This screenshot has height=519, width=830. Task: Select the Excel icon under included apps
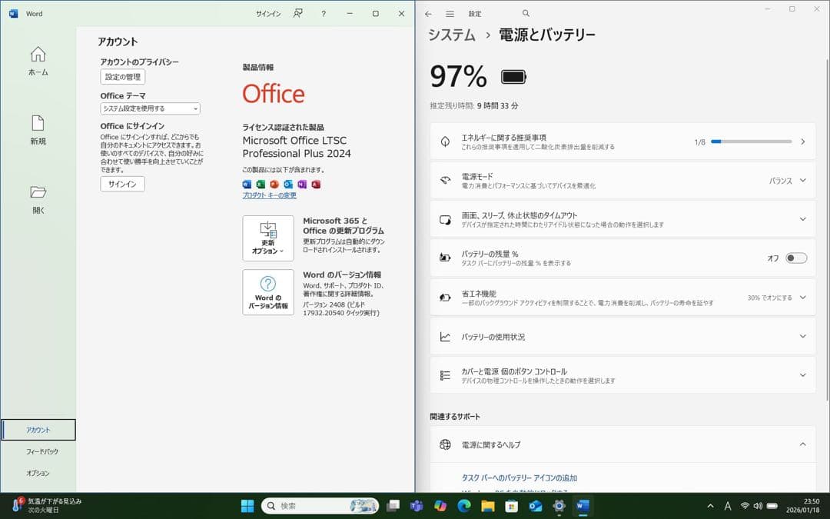[260, 184]
